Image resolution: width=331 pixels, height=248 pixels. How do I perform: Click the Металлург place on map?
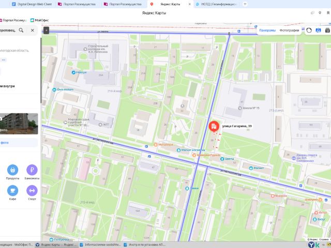(163, 145)
